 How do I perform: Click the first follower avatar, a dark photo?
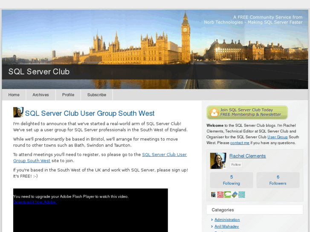213,195
